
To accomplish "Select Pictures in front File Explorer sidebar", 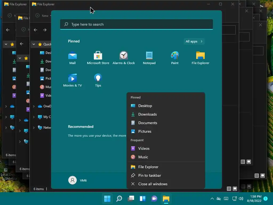I will click(45, 78).
